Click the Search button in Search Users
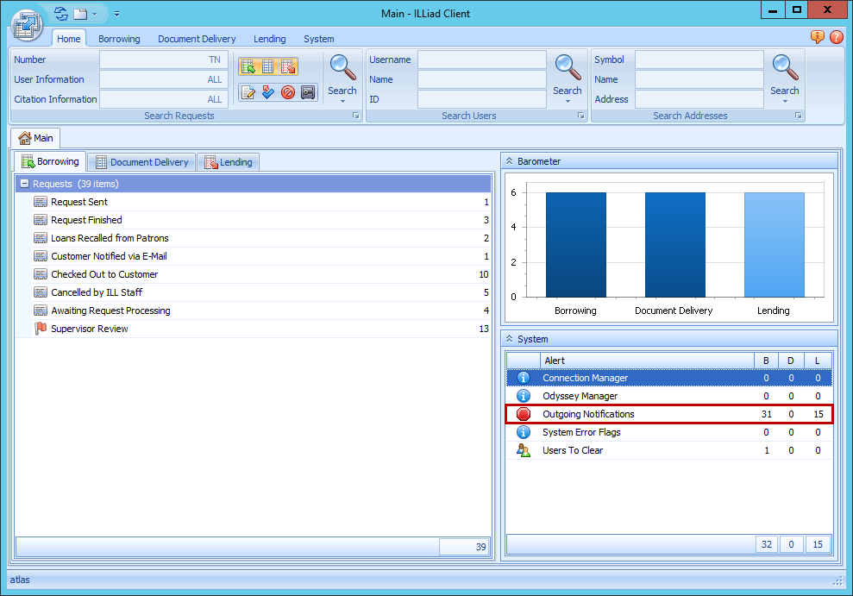This screenshot has width=853, height=596. coord(567,74)
